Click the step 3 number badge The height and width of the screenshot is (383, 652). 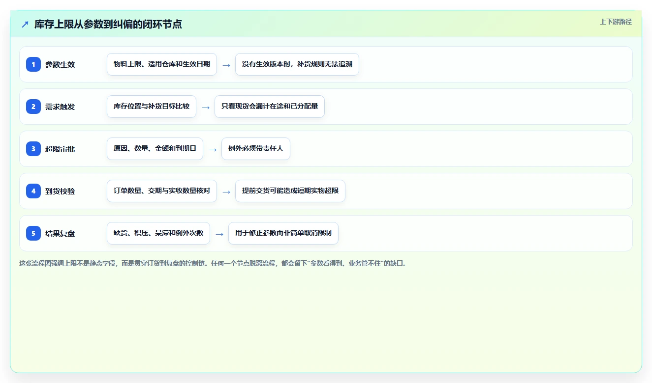[33, 149]
